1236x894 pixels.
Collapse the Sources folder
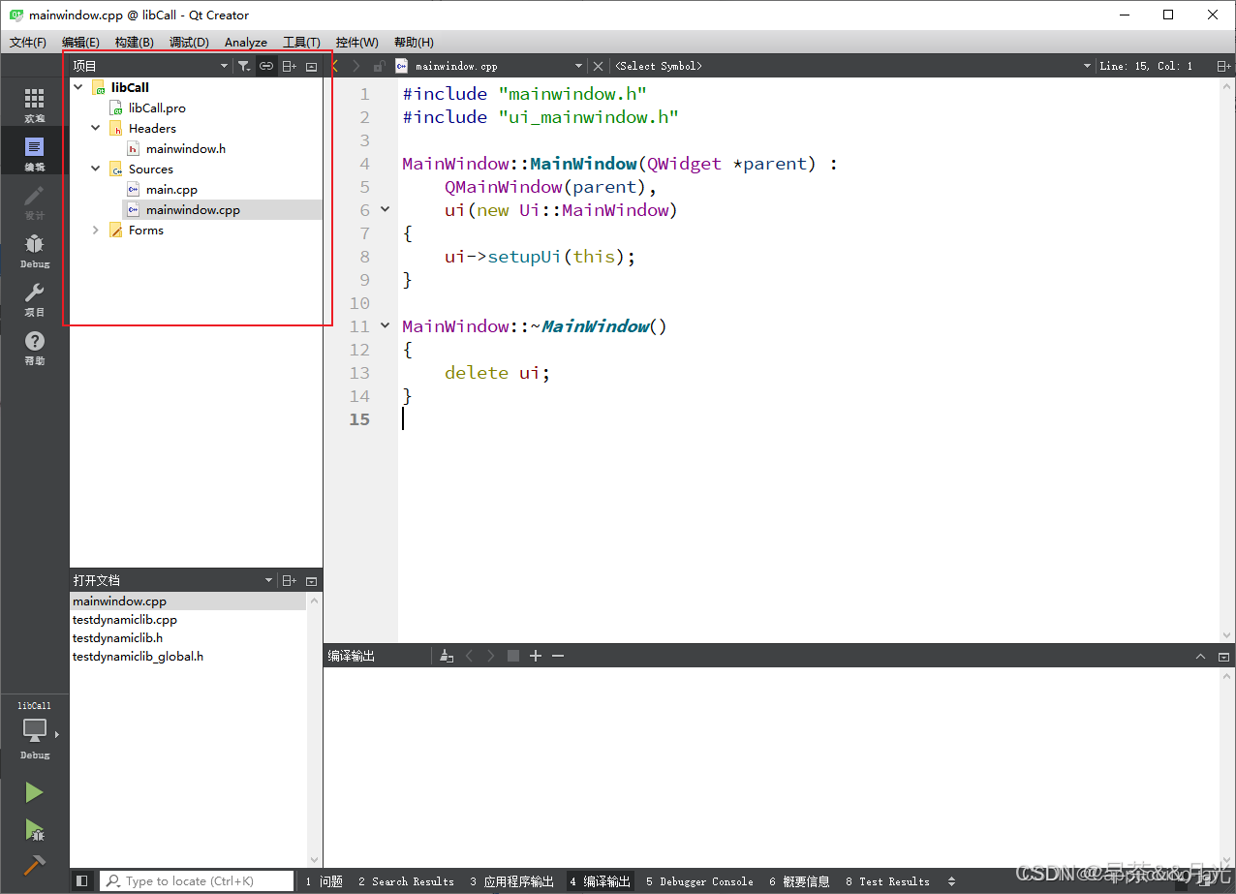point(95,169)
